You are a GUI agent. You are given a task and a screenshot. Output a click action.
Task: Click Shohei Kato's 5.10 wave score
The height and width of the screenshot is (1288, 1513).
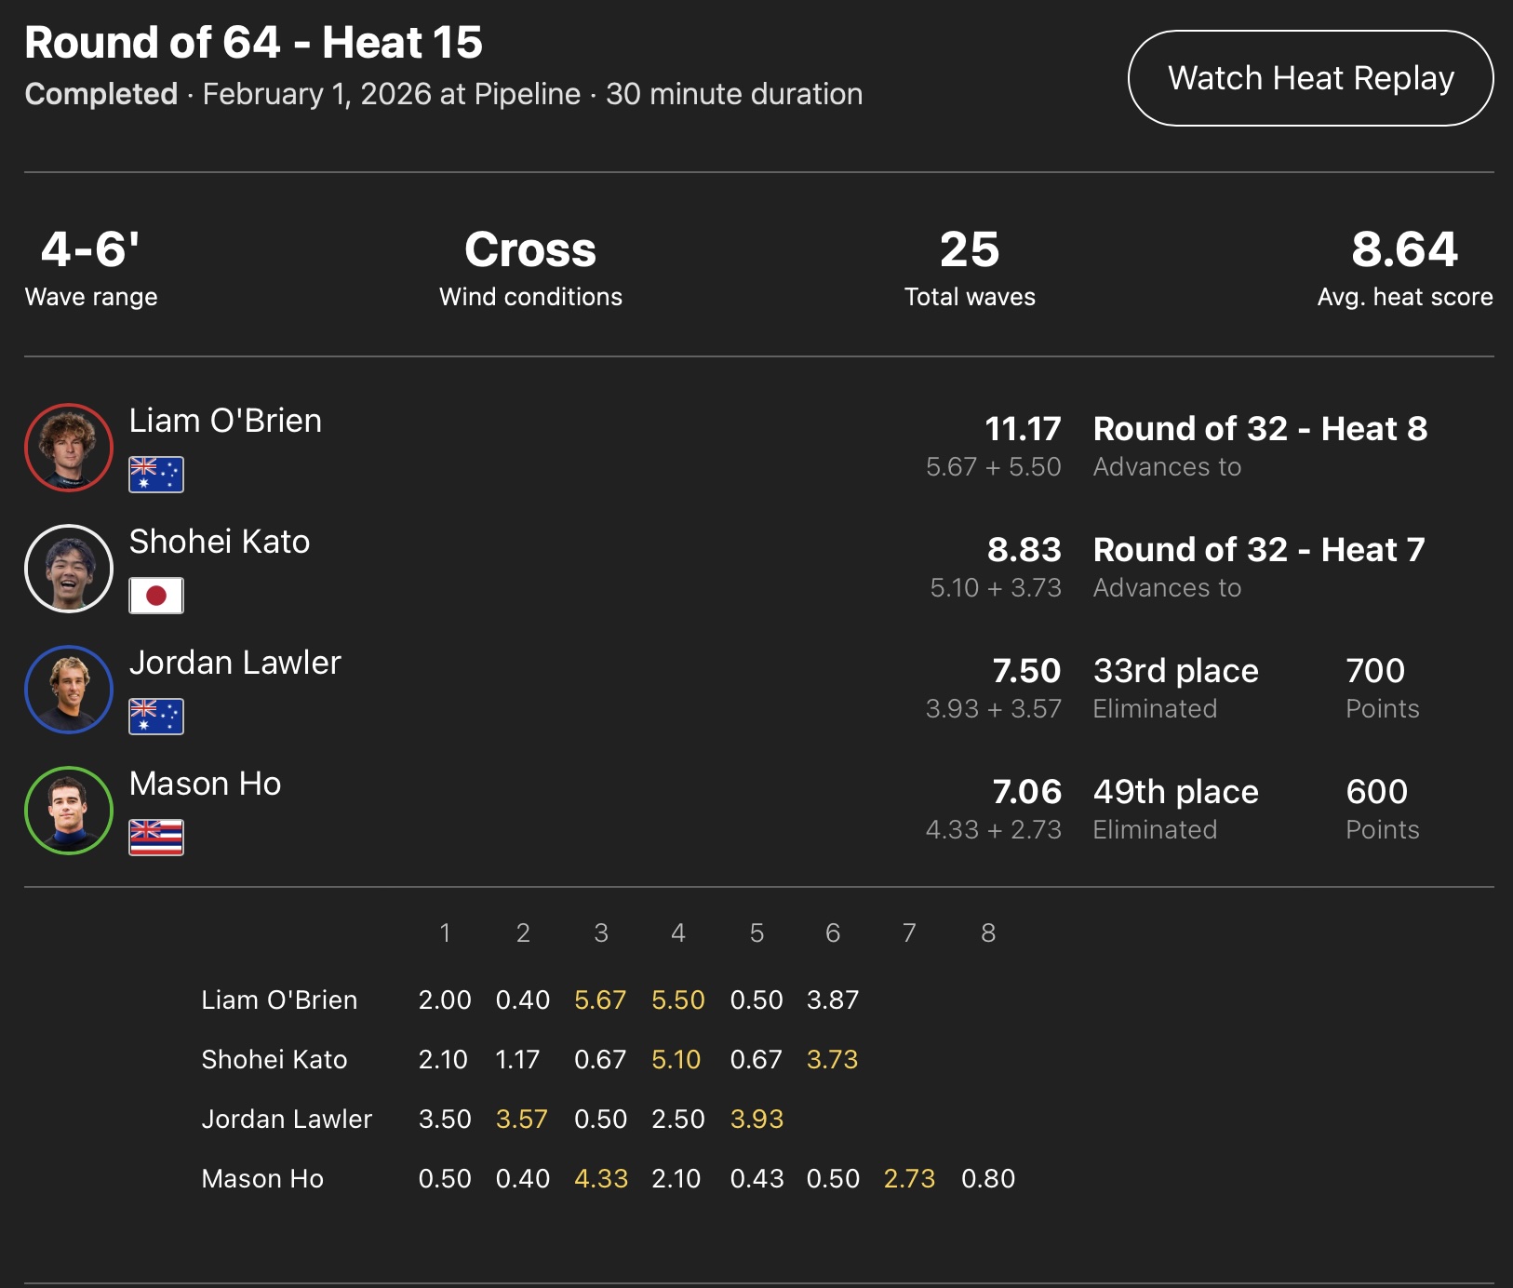point(676,1059)
